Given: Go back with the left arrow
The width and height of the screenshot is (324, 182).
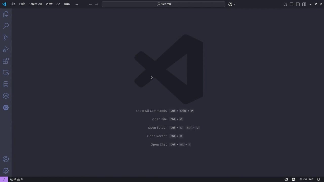Looking at the screenshot, I should [x=90, y=4].
